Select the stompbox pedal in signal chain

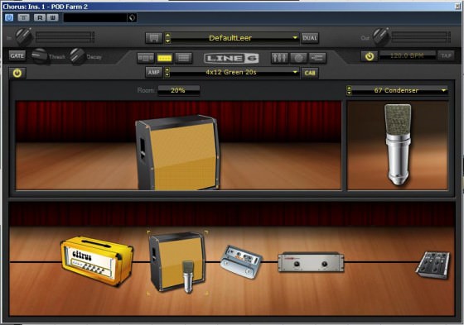coord(241,262)
